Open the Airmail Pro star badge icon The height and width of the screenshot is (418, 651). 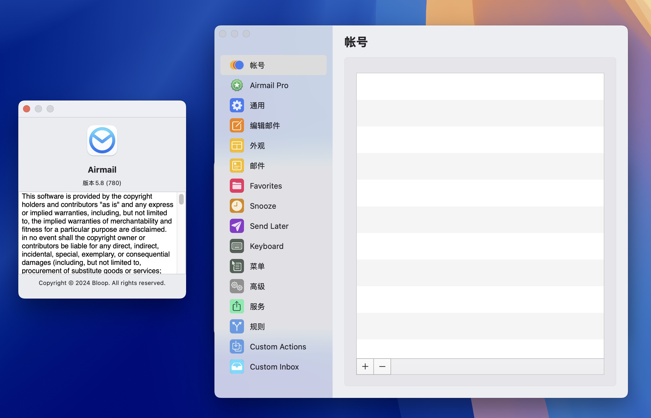pyautogui.click(x=237, y=85)
